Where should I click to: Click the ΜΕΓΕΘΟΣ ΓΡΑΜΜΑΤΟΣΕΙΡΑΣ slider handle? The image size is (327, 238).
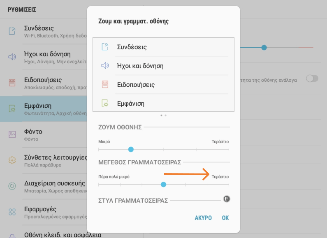click(163, 184)
